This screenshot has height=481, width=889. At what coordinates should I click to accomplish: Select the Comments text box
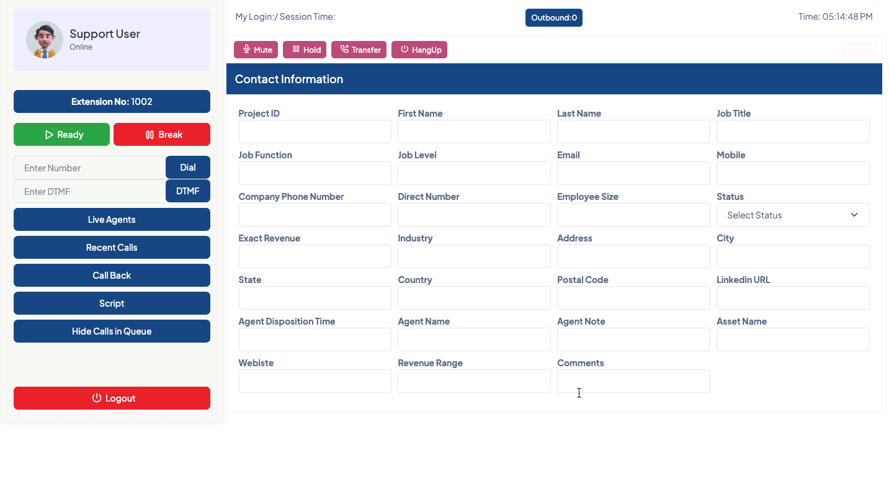point(633,381)
